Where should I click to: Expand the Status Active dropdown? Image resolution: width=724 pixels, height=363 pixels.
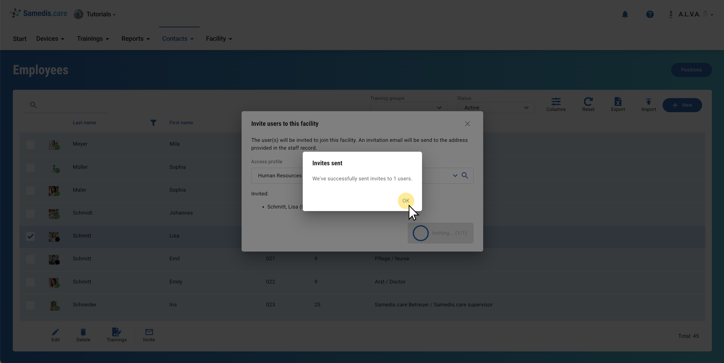pos(496,108)
